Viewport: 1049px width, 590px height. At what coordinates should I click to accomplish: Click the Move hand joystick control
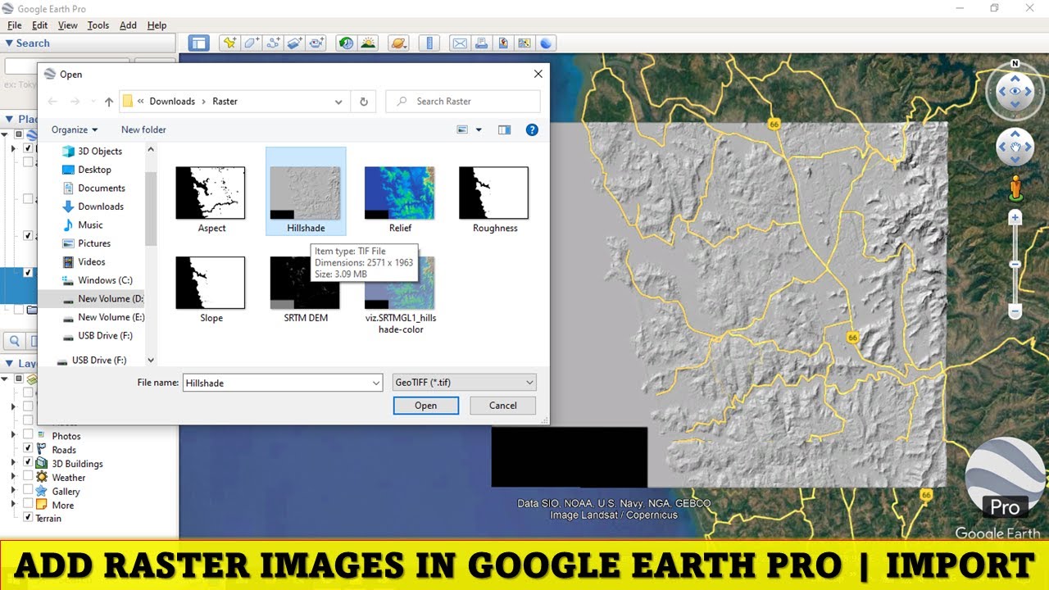(x=1015, y=148)
